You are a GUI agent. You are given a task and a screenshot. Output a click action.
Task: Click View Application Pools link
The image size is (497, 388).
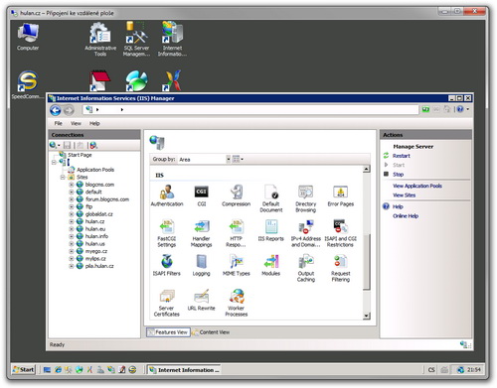(x=417, y=186)
